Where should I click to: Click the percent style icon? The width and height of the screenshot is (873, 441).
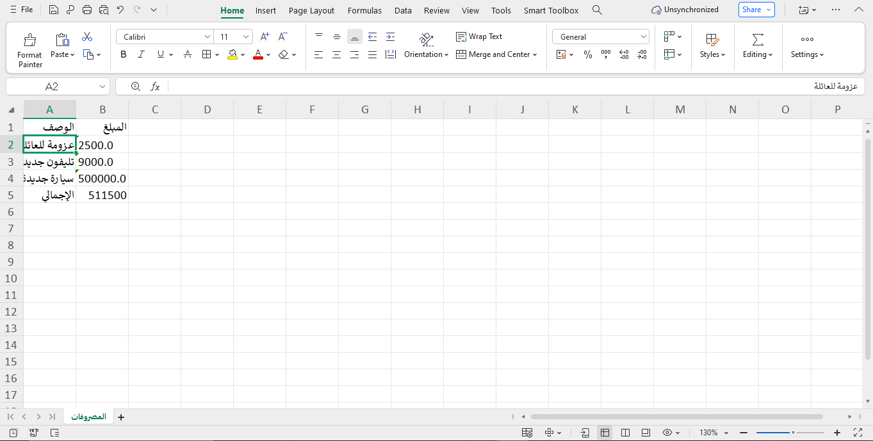(x=588, y=55)
